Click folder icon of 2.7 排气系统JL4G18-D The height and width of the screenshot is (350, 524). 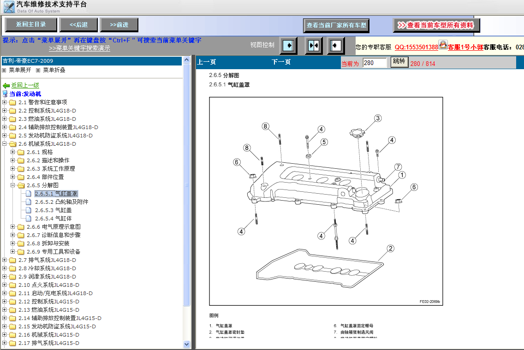tap(13, 260)
